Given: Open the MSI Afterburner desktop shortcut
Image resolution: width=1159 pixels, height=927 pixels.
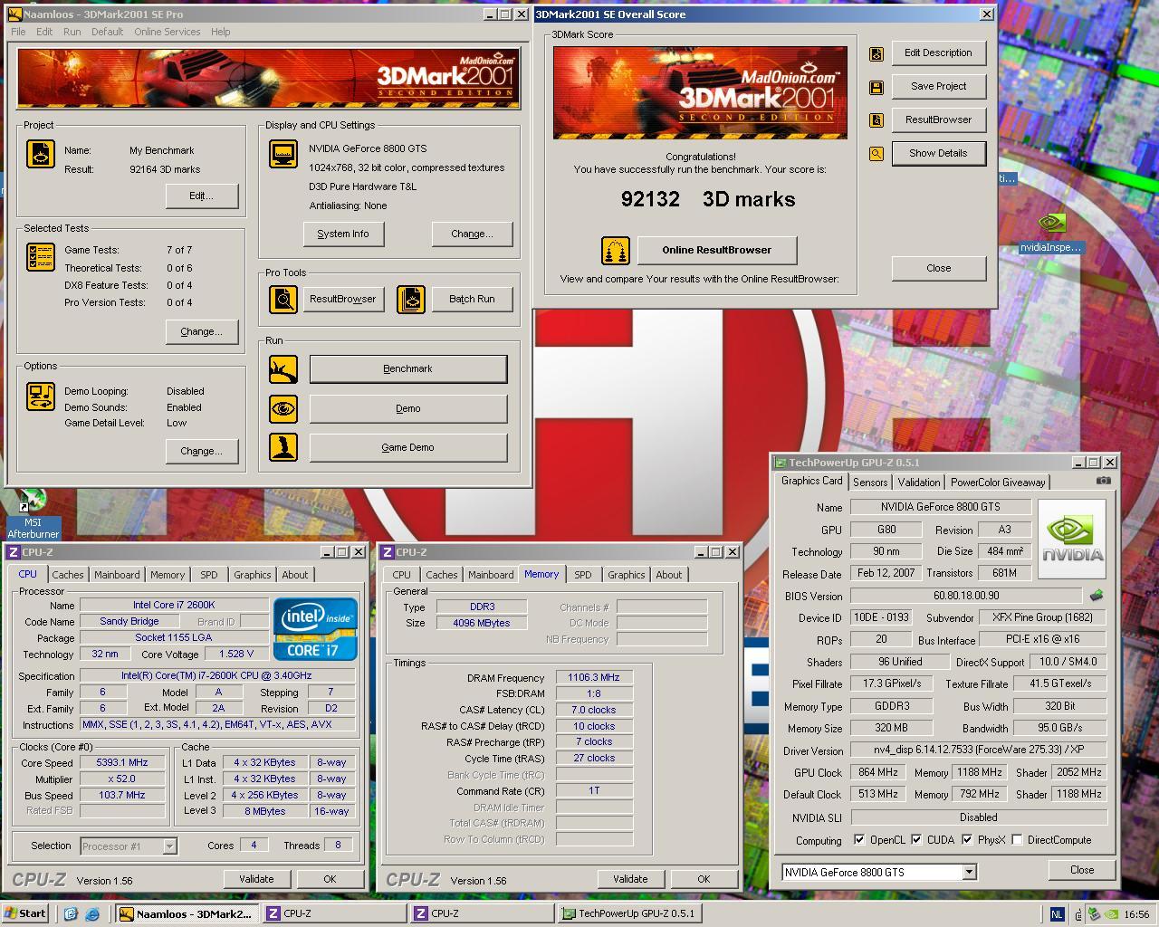Looking at the screenshot, I should [x=33, y=514].
